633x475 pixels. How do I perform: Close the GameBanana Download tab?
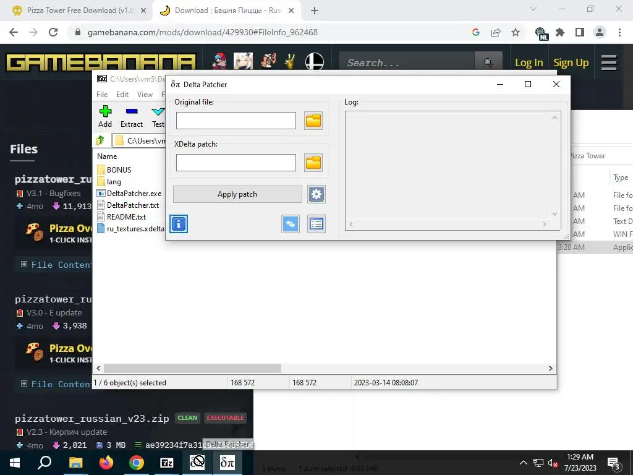pos(291,11)
